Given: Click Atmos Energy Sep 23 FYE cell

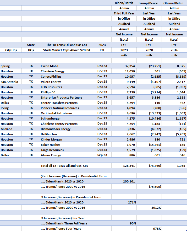Looking at the screenshot, I should coord(102,155).
